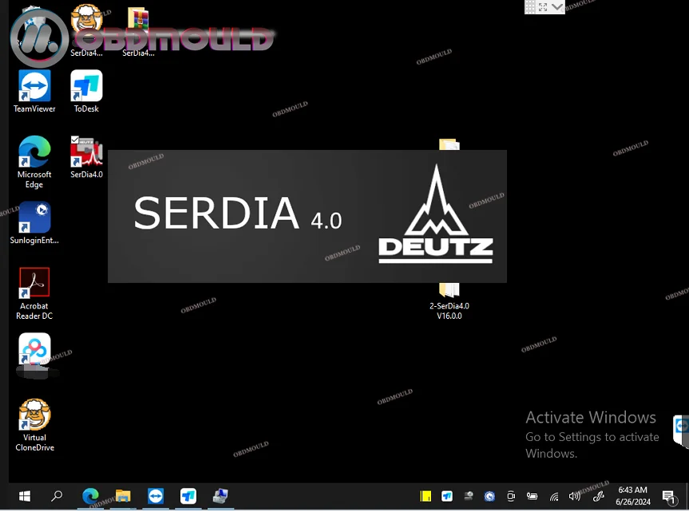The width and height of the screenshot is (689, 511).
Task: Open the Wi-Fi network tray icon
Action: pyautogui.click(x=553, y=497)
